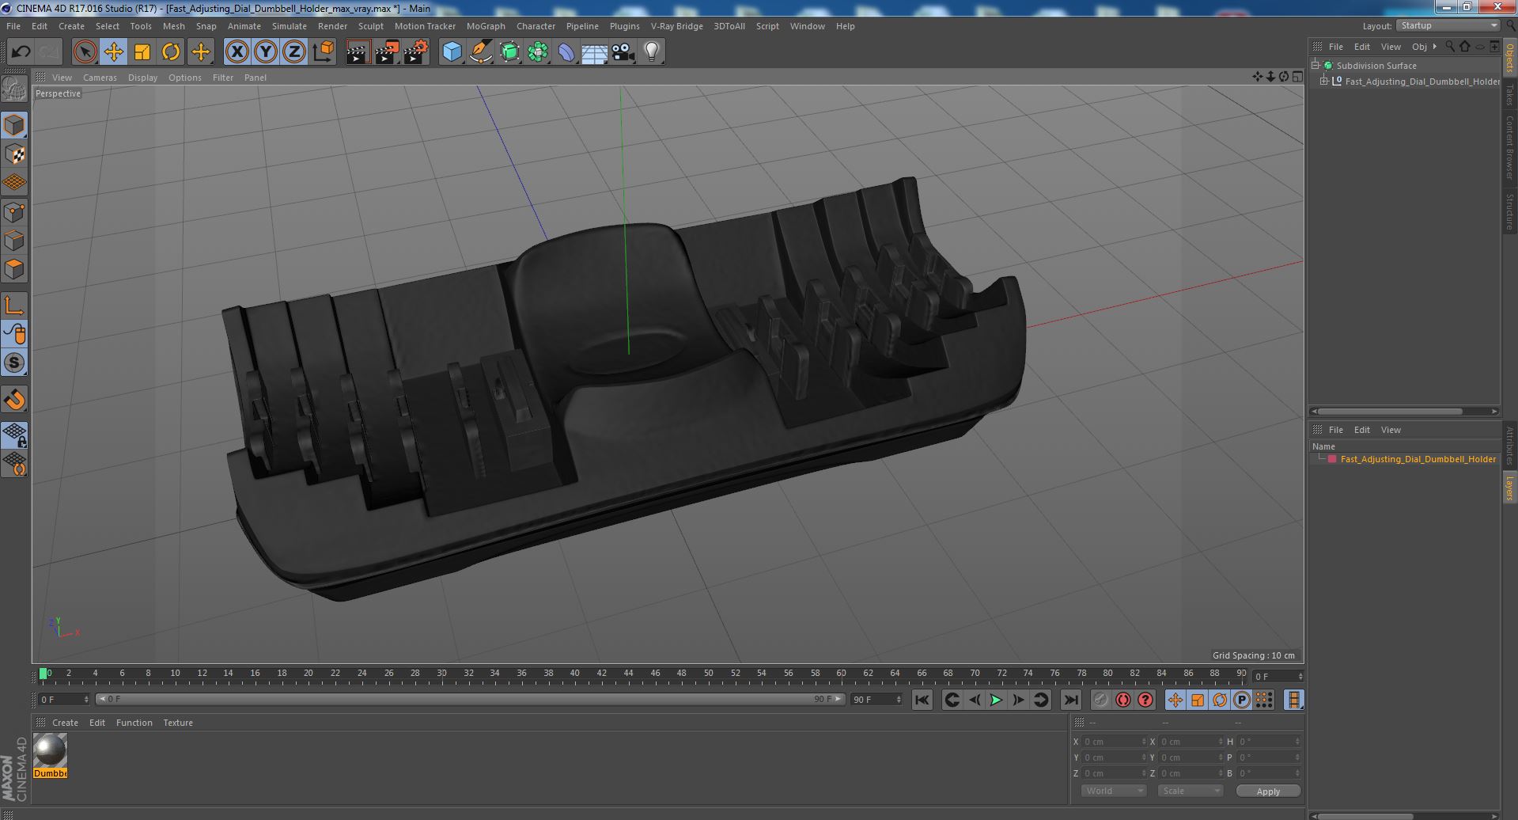The width and height of the screenshot is (1518, 820).
Task: Expand the Subdivision Surface object
Action: pos(1315,66)
